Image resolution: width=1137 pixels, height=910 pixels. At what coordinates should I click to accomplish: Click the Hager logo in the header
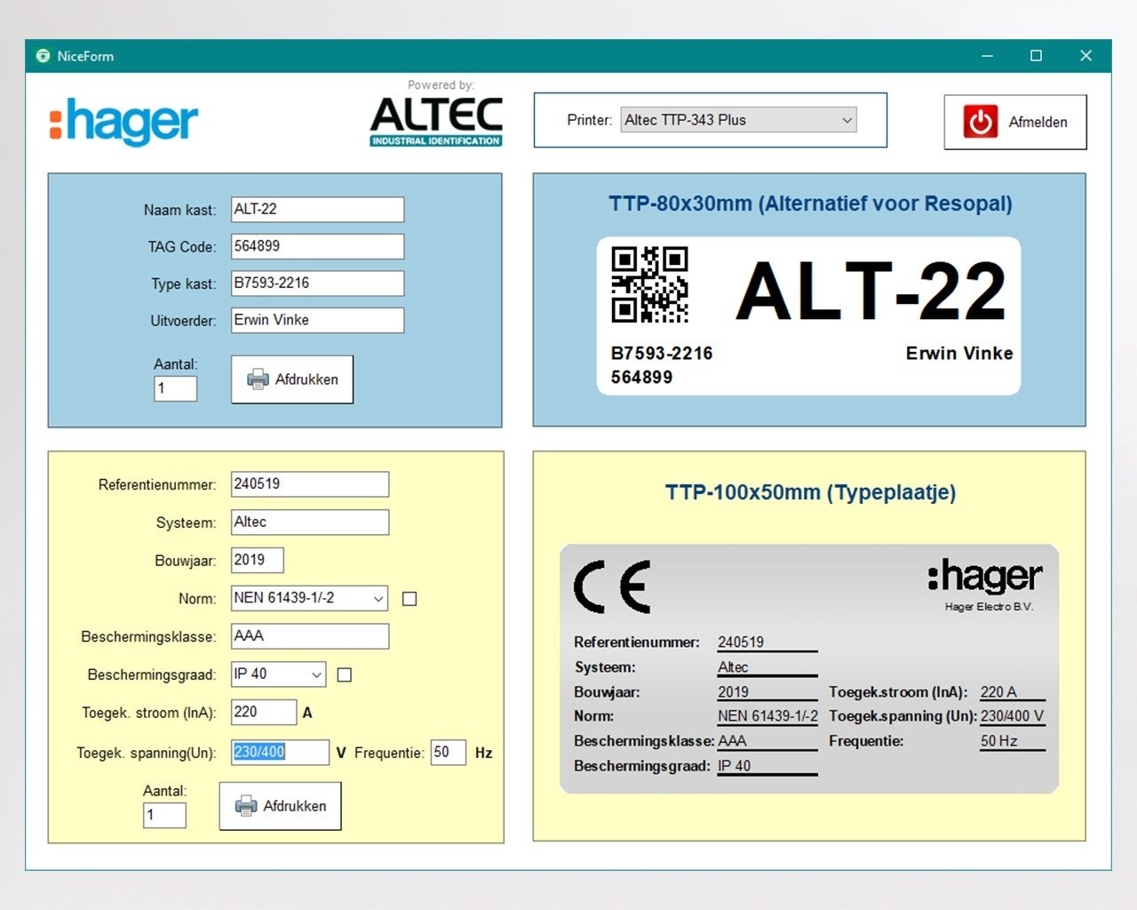coord(124,122)
